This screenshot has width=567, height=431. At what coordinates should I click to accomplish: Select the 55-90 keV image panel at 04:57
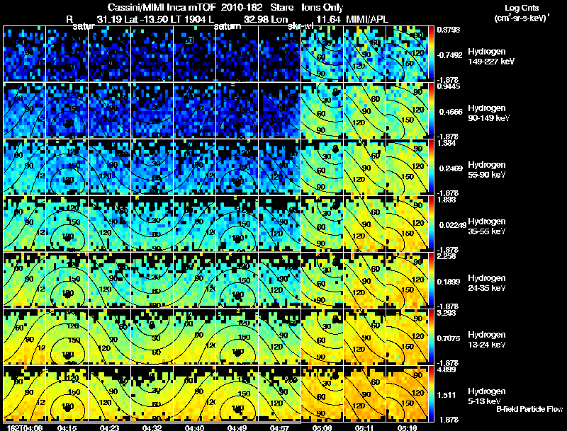point(279,167)
